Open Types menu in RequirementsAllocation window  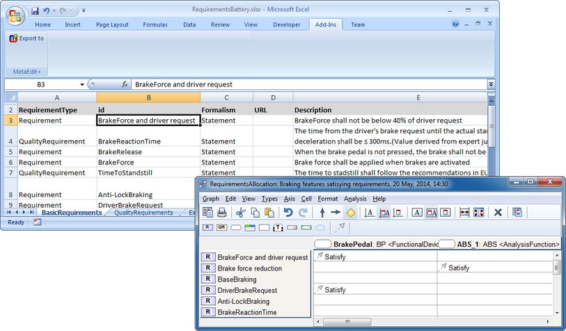[x=269, y=199]
